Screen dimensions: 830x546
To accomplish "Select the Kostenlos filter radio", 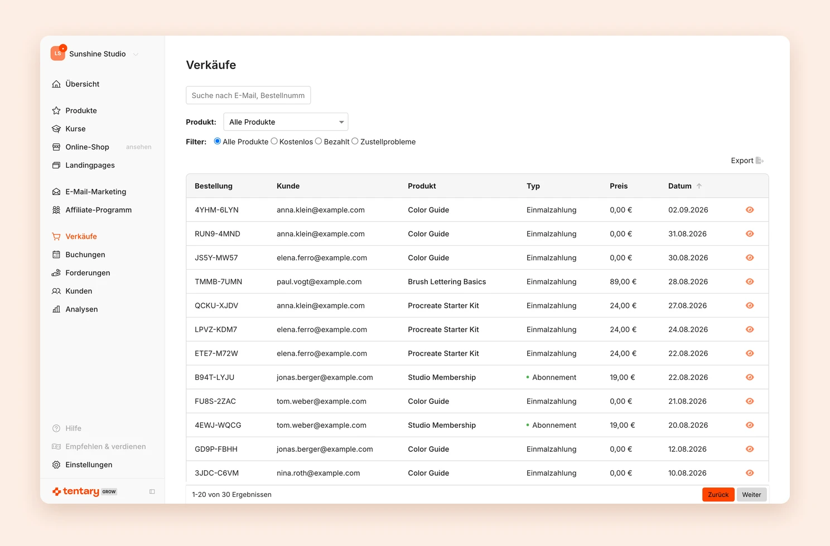I will (274, 142).
